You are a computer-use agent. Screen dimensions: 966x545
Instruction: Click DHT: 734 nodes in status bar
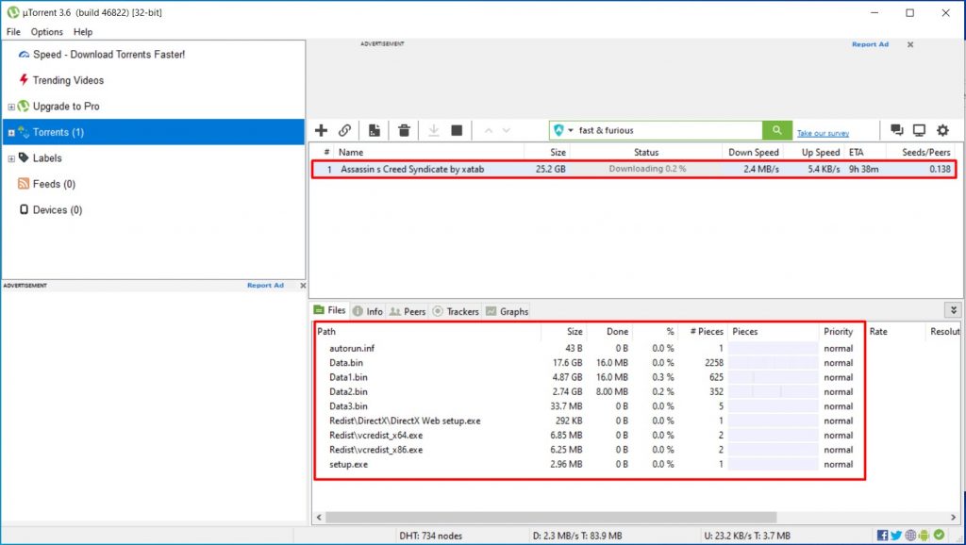(430, 536)
